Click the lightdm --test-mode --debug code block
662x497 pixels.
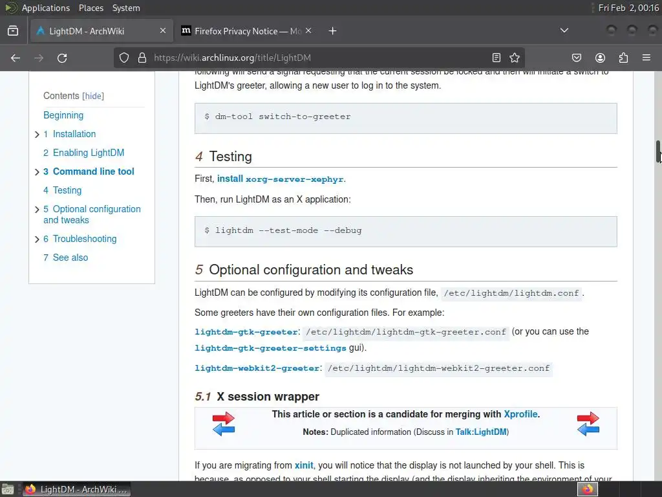406,232
